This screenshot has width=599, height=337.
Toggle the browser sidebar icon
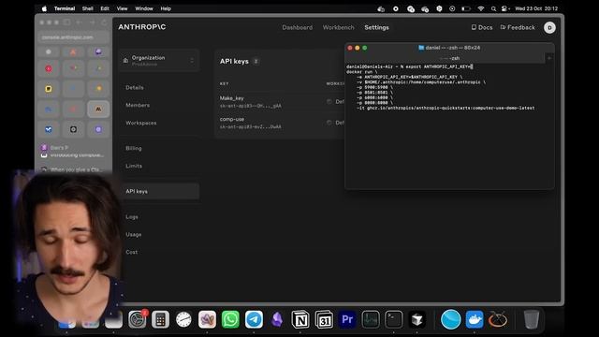point(66,22)
